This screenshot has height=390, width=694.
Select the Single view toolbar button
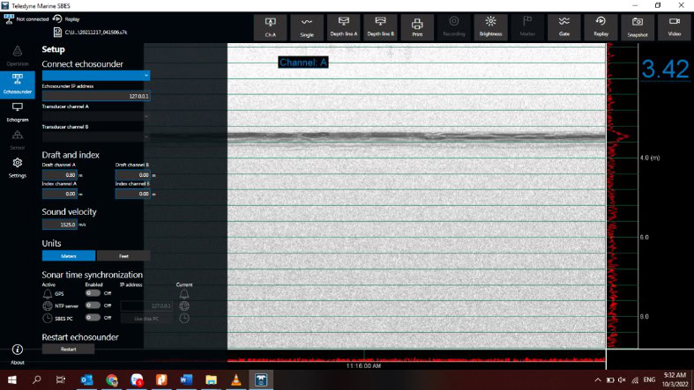(x=307, y=27)
